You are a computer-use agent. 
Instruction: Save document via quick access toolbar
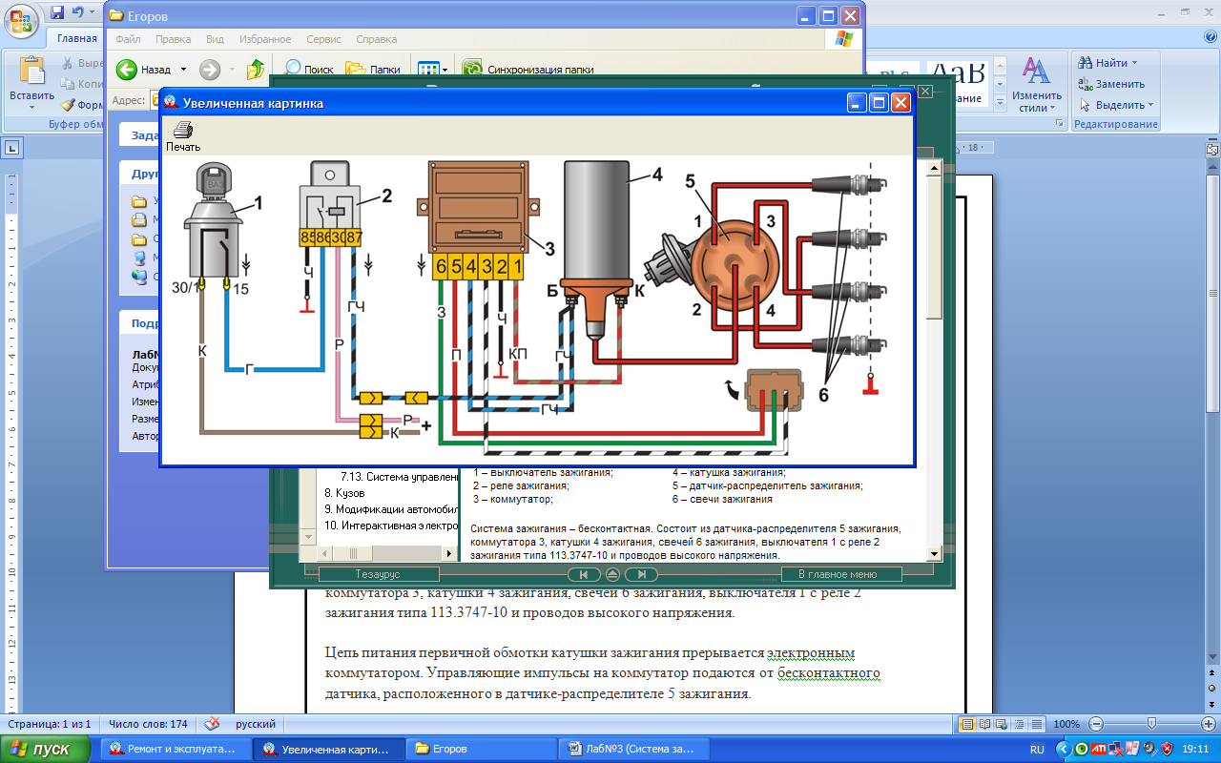[x=57, y=12]
